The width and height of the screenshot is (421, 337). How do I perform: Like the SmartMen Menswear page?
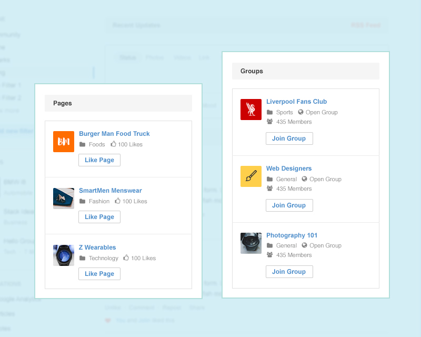(x=99, y=217)
